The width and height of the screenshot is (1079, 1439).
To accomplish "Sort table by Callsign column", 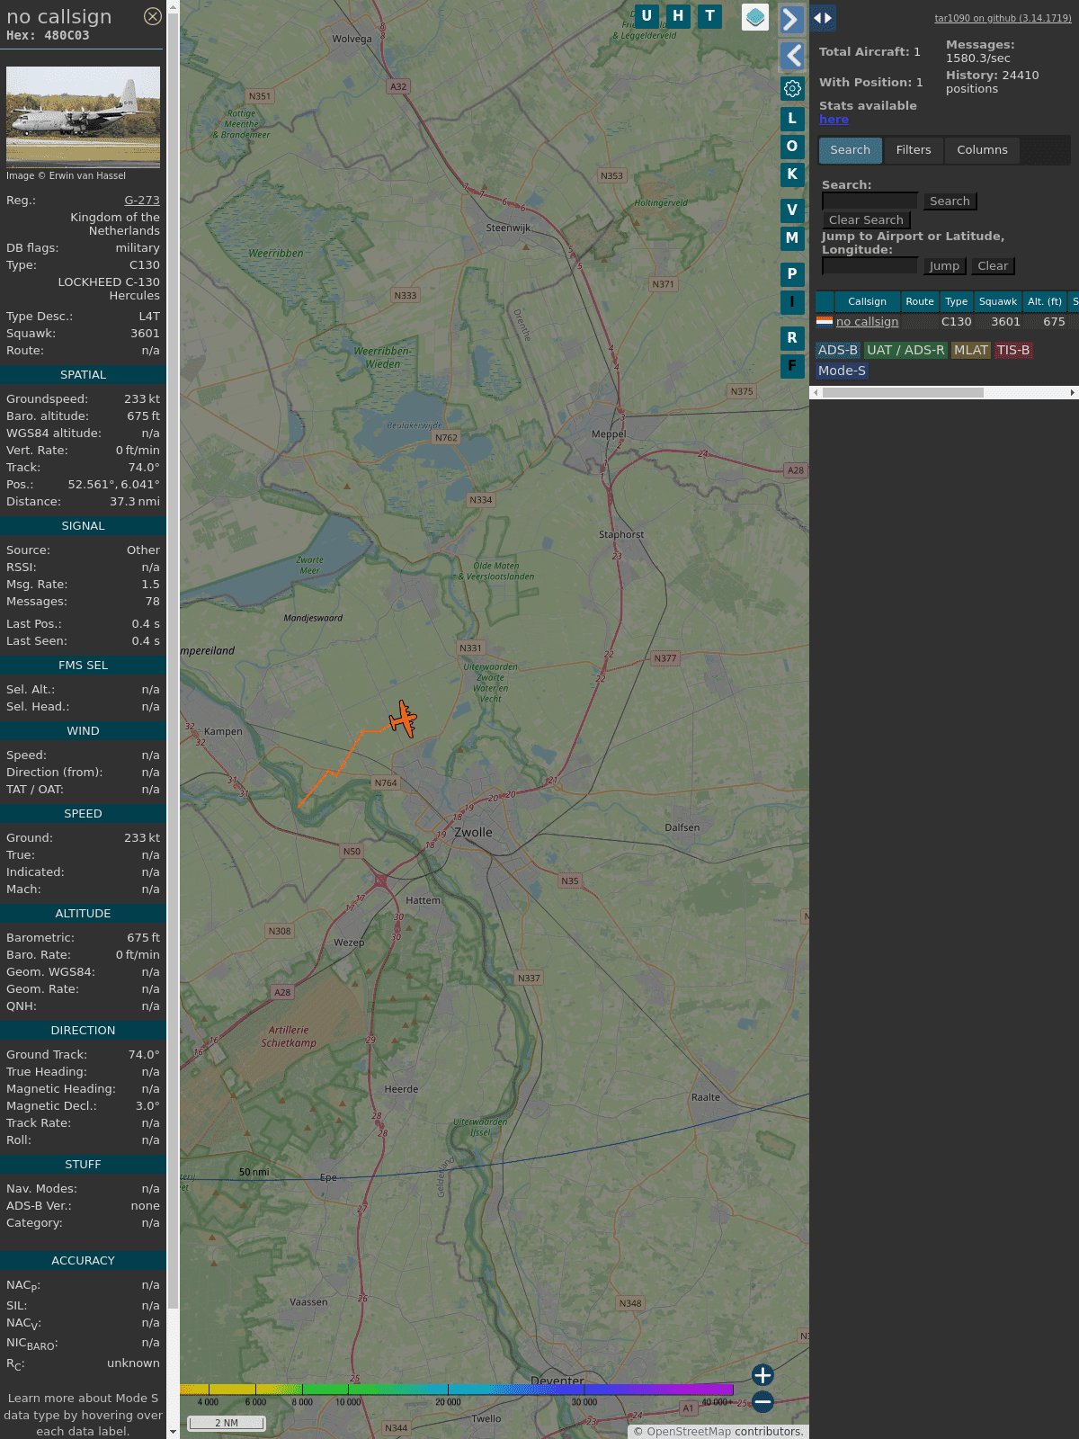I will coord(867,302).
